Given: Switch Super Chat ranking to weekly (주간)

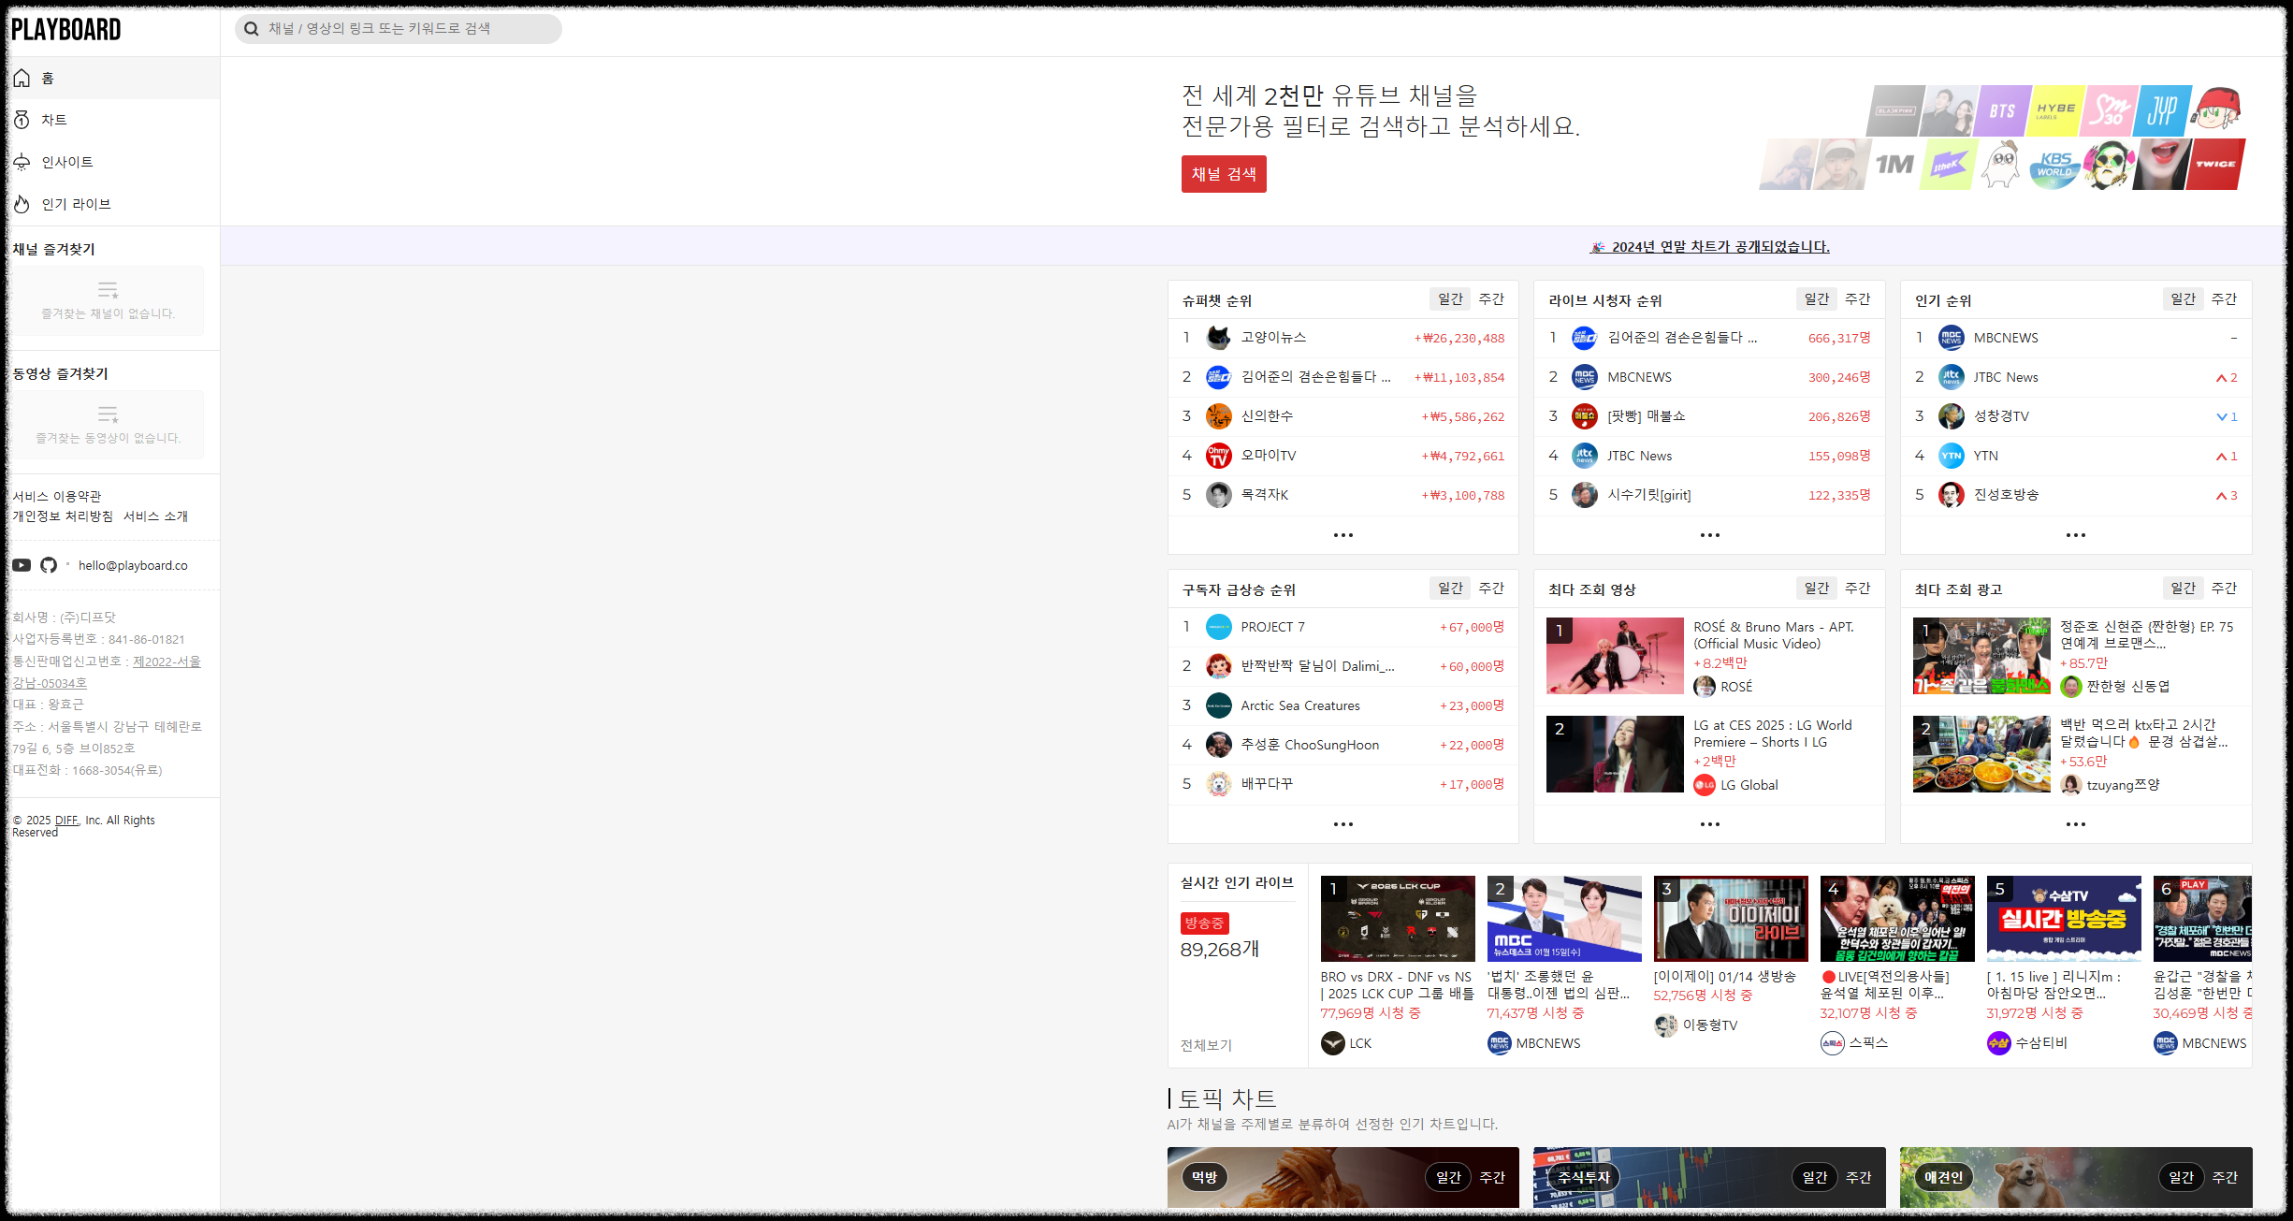Looking at the screenshot, I should point(1490,299).
